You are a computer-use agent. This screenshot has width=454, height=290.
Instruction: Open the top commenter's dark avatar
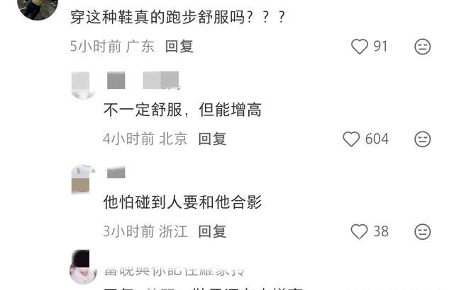tap(38, 8)
